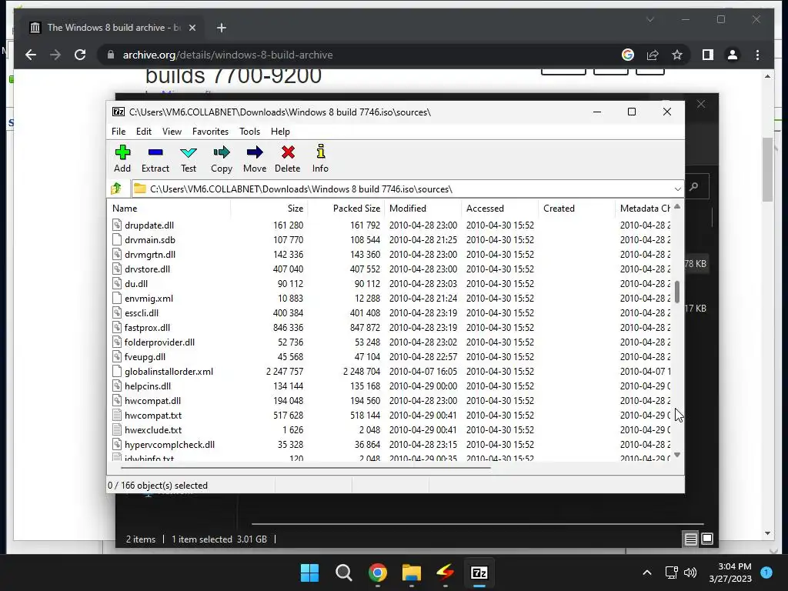Select drvmain.sdb file
788x591 pixels.
tap(150, 240)
